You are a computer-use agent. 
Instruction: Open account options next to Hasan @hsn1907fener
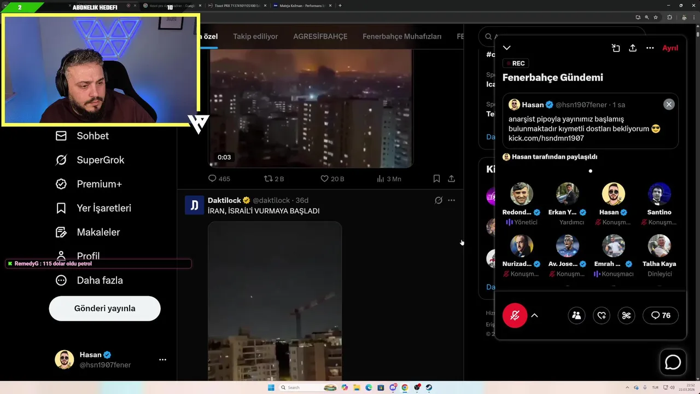[x=162, y=360]
